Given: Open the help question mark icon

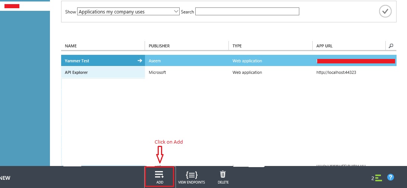Looking at the screenshot, I should click(390, 177).
